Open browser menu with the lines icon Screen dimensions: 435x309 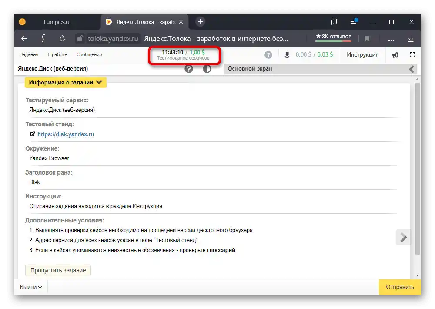point(354,21)
